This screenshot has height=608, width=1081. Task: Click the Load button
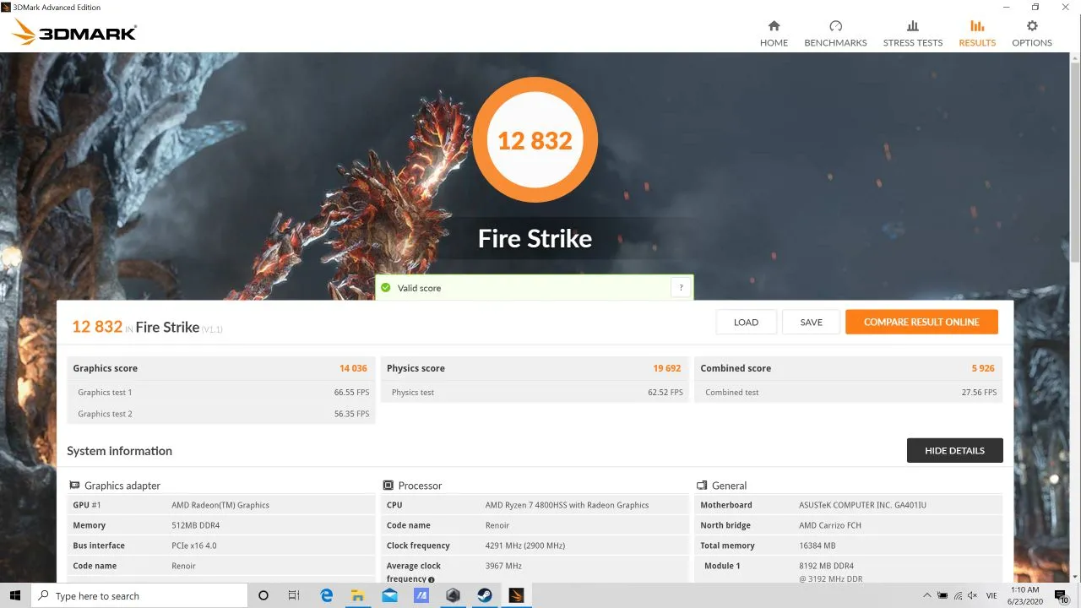tap(746, 322)
